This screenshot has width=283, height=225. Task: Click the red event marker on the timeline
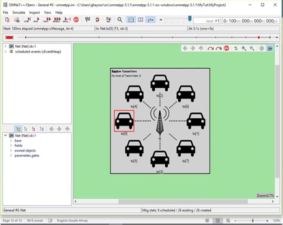pos(259,38)
